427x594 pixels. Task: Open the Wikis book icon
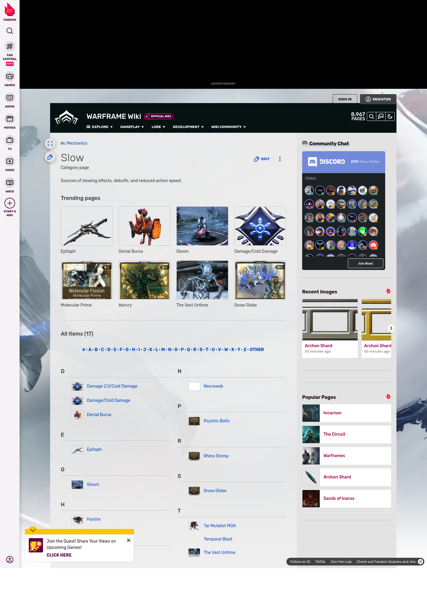10,183
